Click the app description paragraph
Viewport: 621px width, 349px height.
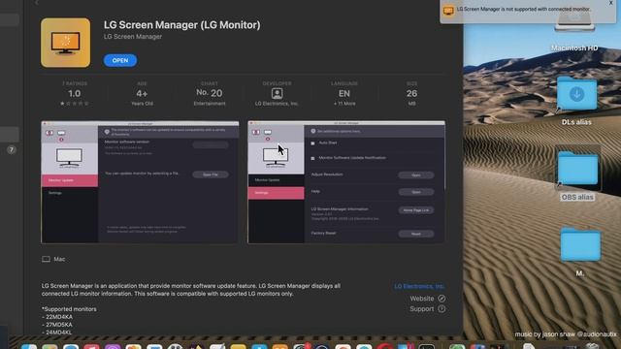click(191, 290)
